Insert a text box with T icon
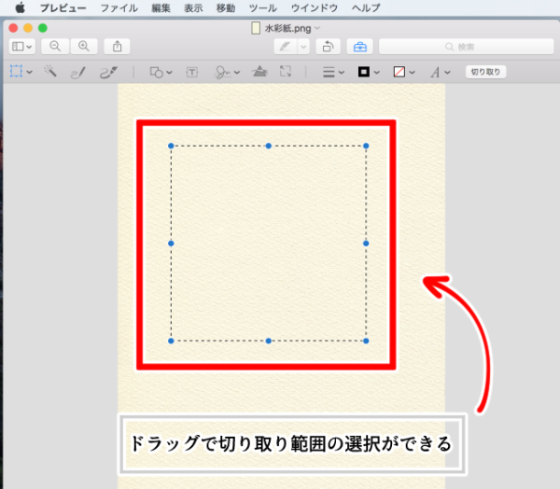 tap(192, 72)
